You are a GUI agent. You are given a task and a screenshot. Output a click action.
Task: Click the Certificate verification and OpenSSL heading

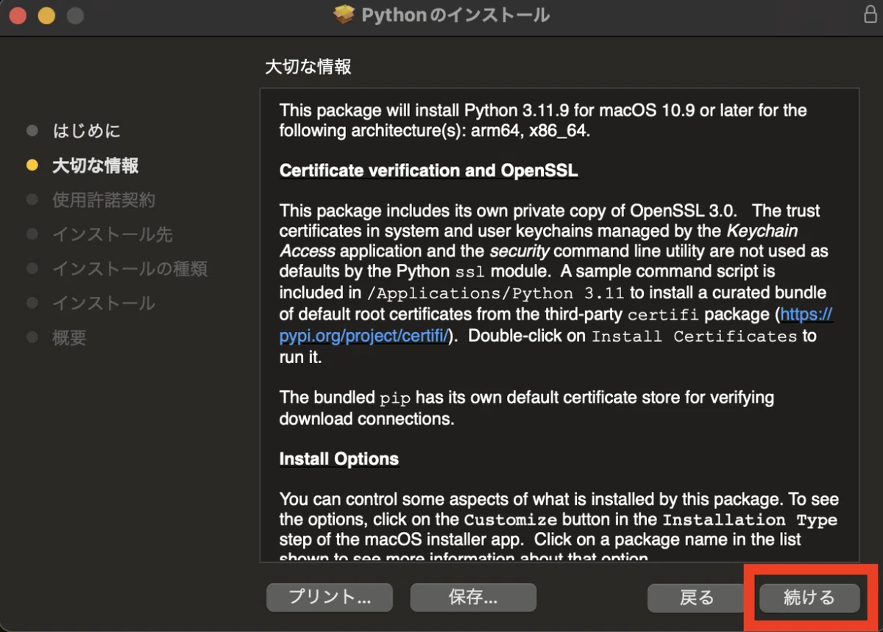click(429, 170)
